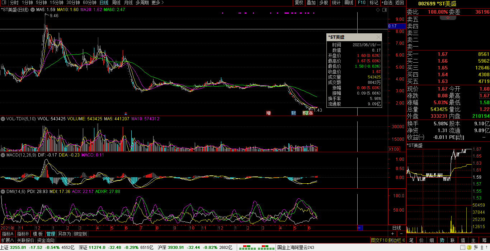
Task: Expand the 扩展∧ panel
Action: 7,240
